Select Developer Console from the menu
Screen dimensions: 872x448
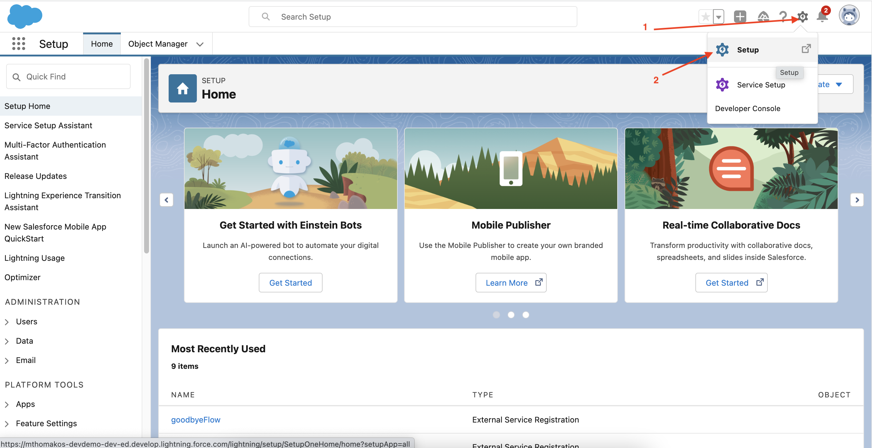[748, 108]
